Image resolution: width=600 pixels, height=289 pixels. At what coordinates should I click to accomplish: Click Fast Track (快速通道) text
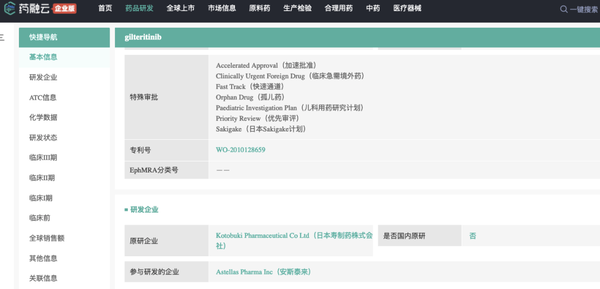(250, 87)
